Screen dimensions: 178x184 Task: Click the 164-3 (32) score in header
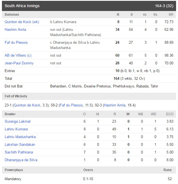pyautogui.click(x=164, y=6)
